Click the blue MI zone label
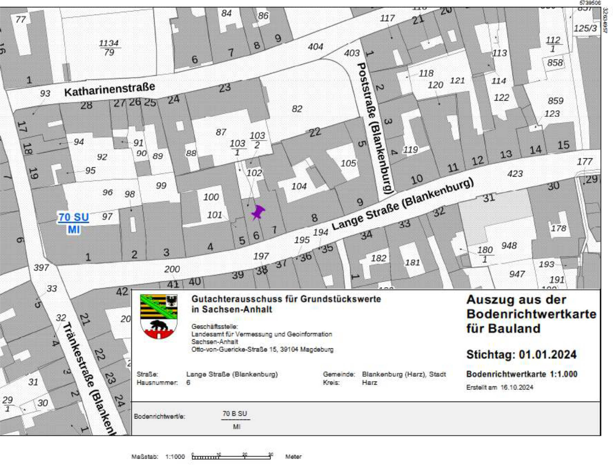Viewport: 613px width, 465px height. pyautogui.click(x=73, y=230)
